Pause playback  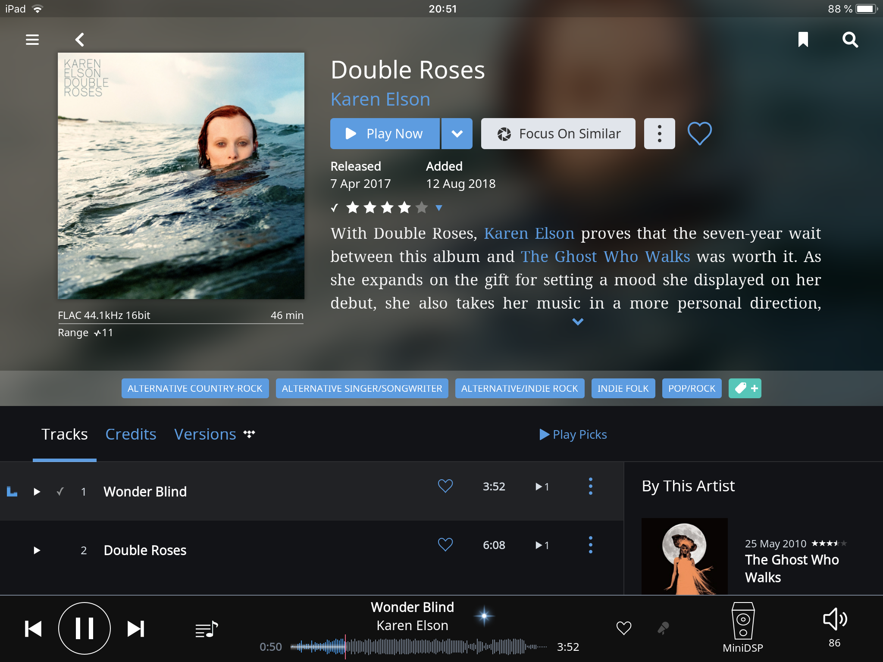point(85,628)
